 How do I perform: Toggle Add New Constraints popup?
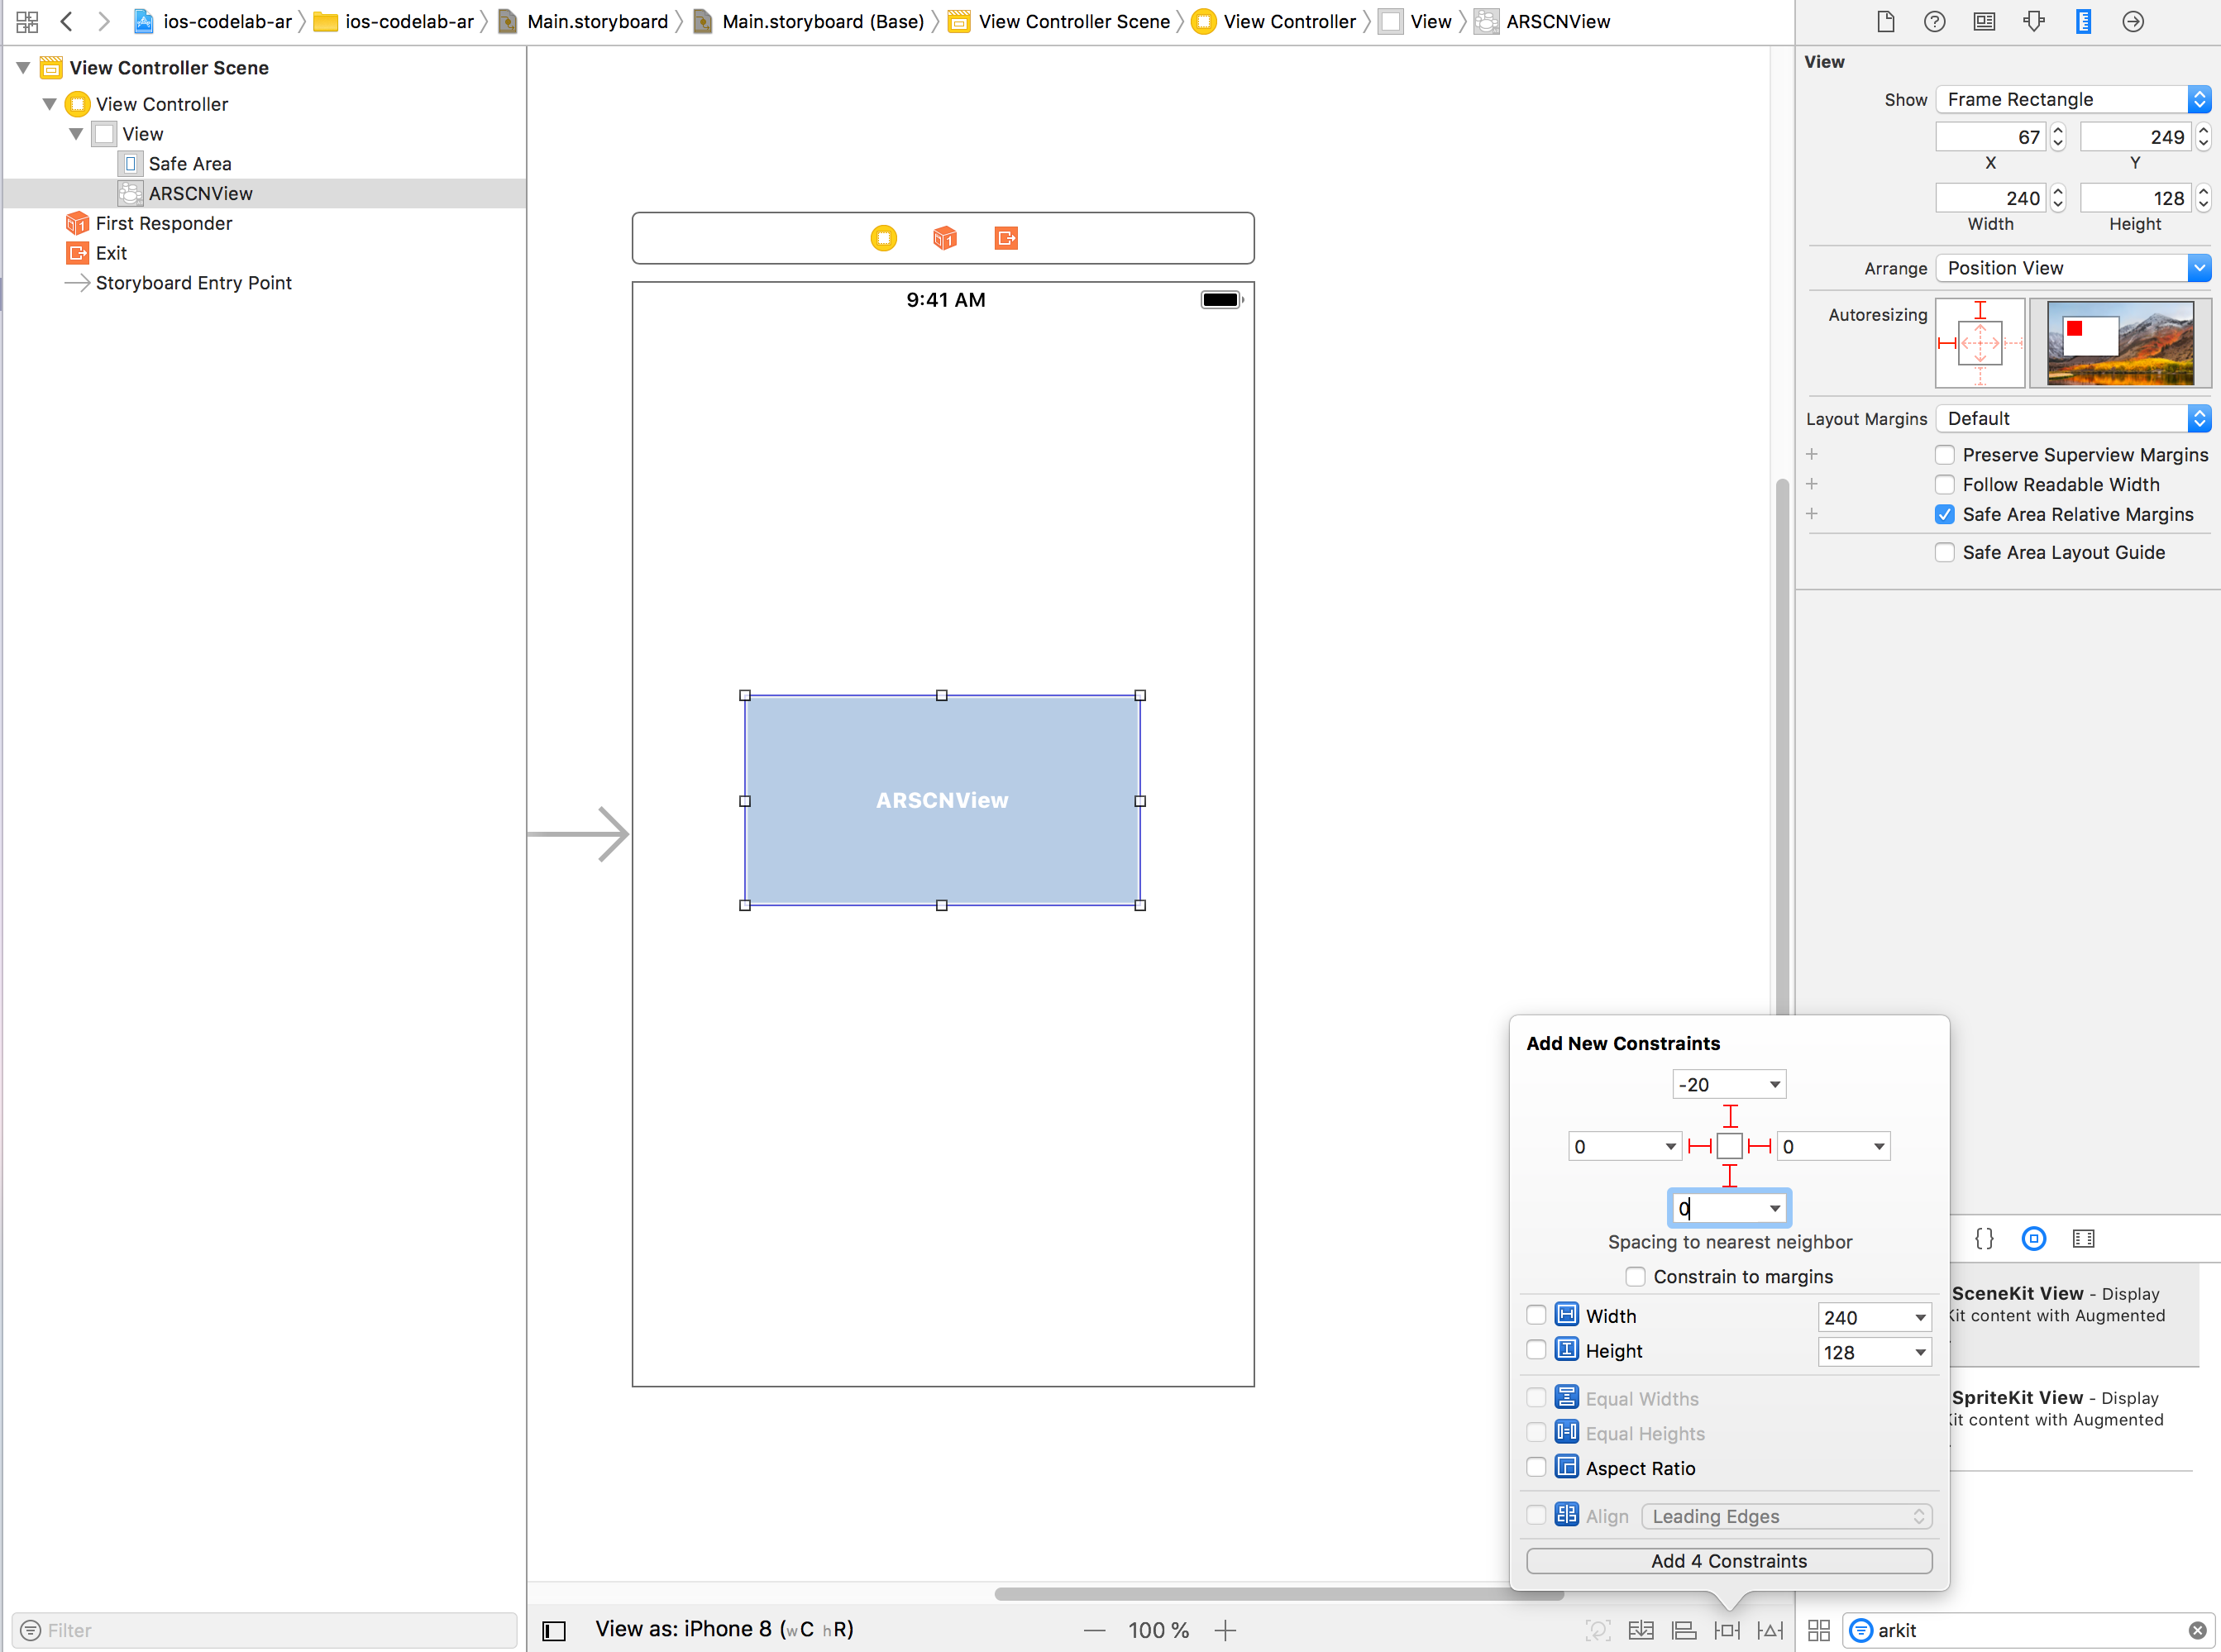pyautogui.click(x=1727, y=1631)
